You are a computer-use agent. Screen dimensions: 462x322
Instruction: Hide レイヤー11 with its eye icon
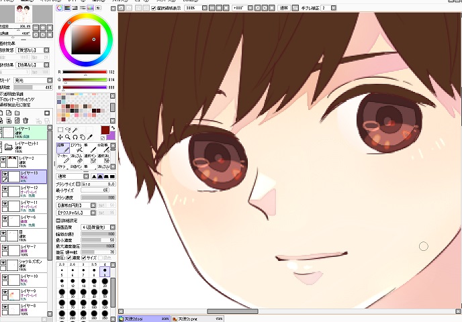click(x=5, y=203)
